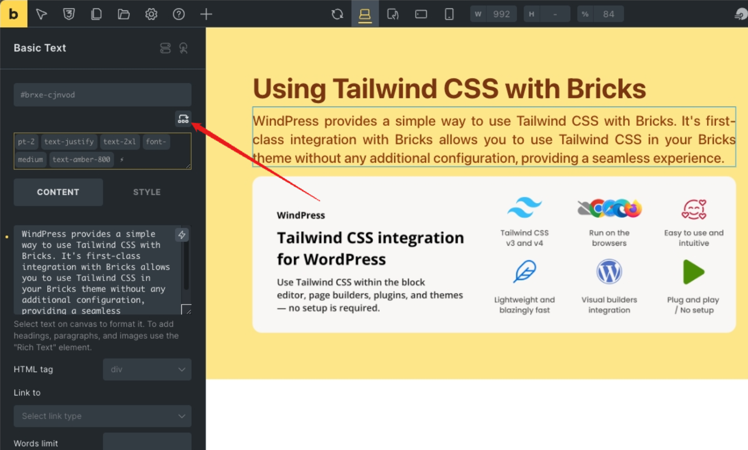Click the text-justify class tag
Viewport: 748px width, 450px height.
coord(69,142)
